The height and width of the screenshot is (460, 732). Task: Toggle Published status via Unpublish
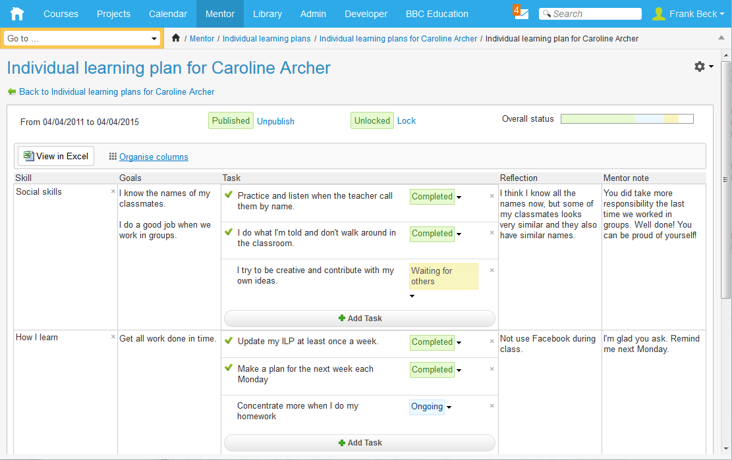coord(275,121)
